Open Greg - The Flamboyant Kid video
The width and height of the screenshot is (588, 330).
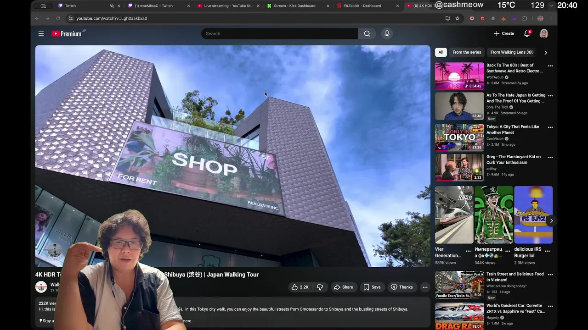pos(514,159)
